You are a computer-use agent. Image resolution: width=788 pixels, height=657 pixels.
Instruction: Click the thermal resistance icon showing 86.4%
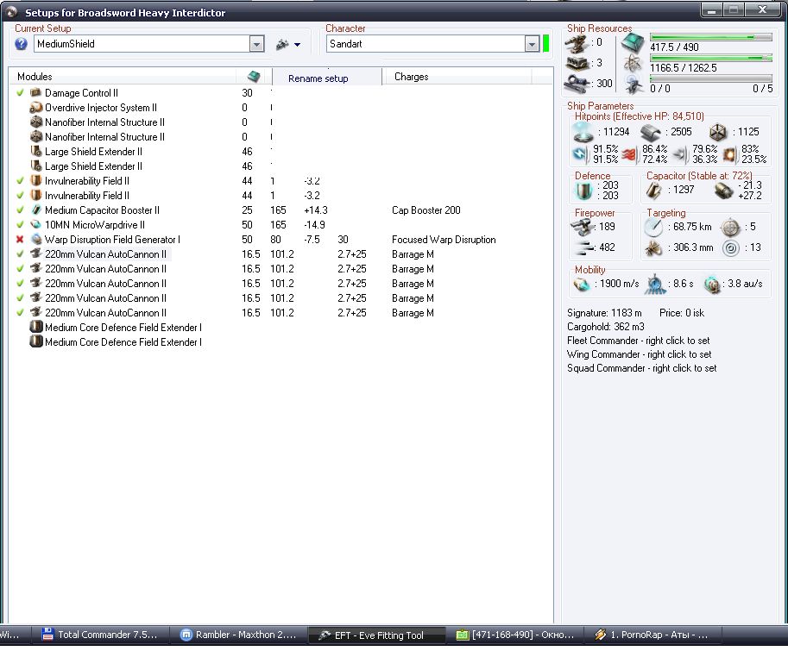pos(630,154)
